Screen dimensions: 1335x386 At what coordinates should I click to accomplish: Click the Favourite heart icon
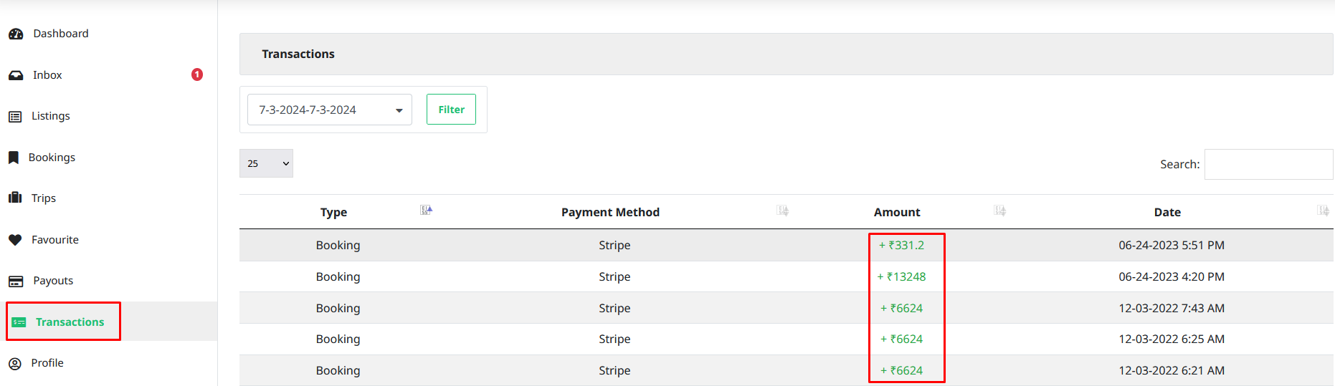[15, 240]
